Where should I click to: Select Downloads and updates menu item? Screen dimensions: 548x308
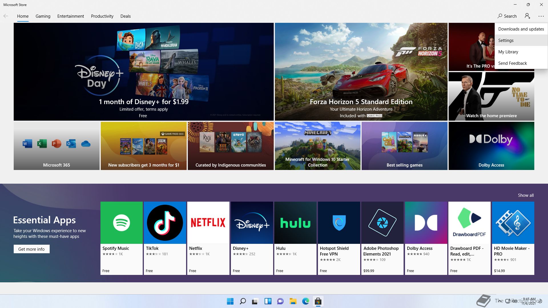[x=521, y=29]
